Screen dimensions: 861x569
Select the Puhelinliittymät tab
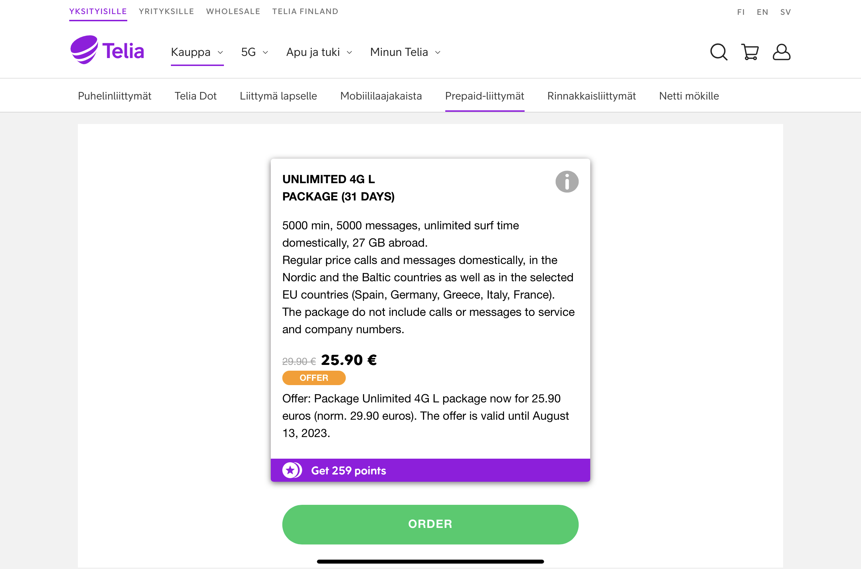click(115, 96)
